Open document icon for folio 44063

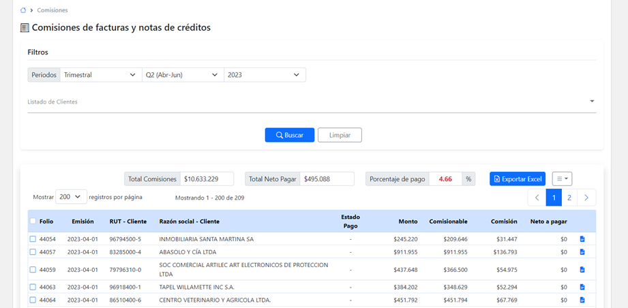pos(582,288)
